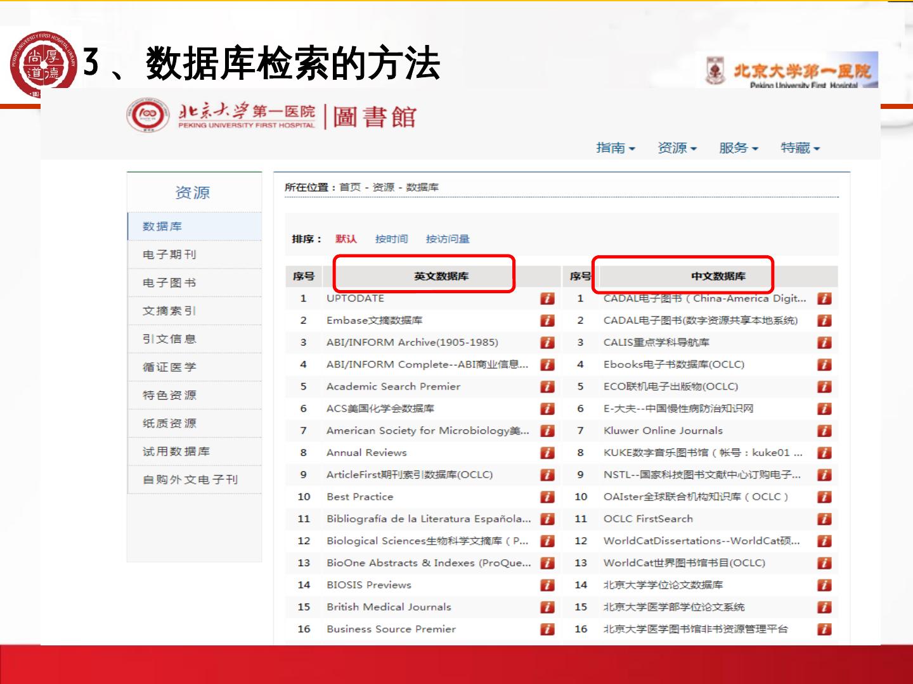Select 电子期刊 in the sidebar
The height and width of the screenshot is (684, 913).
169,255
